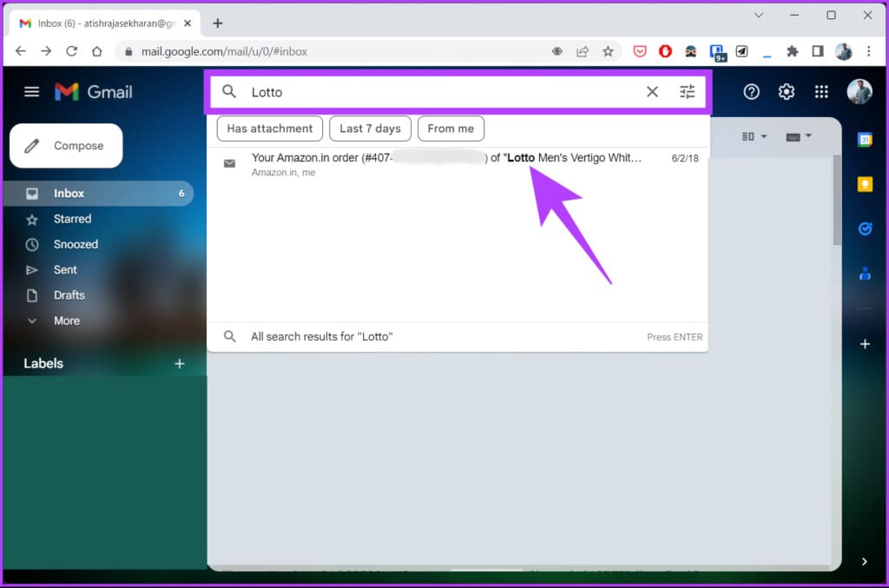
Task: Clear the Lotto search text
Action: (x=652, y=92)
